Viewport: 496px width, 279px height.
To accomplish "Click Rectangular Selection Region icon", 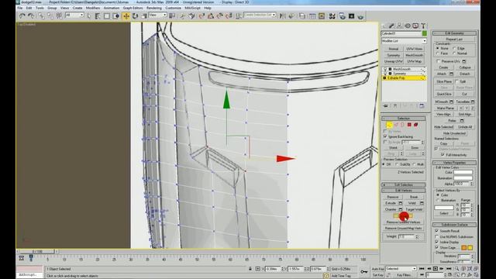I will (107, 15).
